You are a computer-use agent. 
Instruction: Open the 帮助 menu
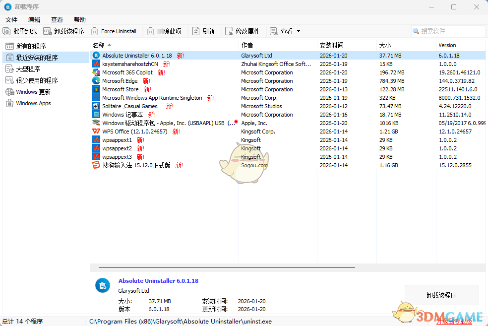[x=79, y=19]
